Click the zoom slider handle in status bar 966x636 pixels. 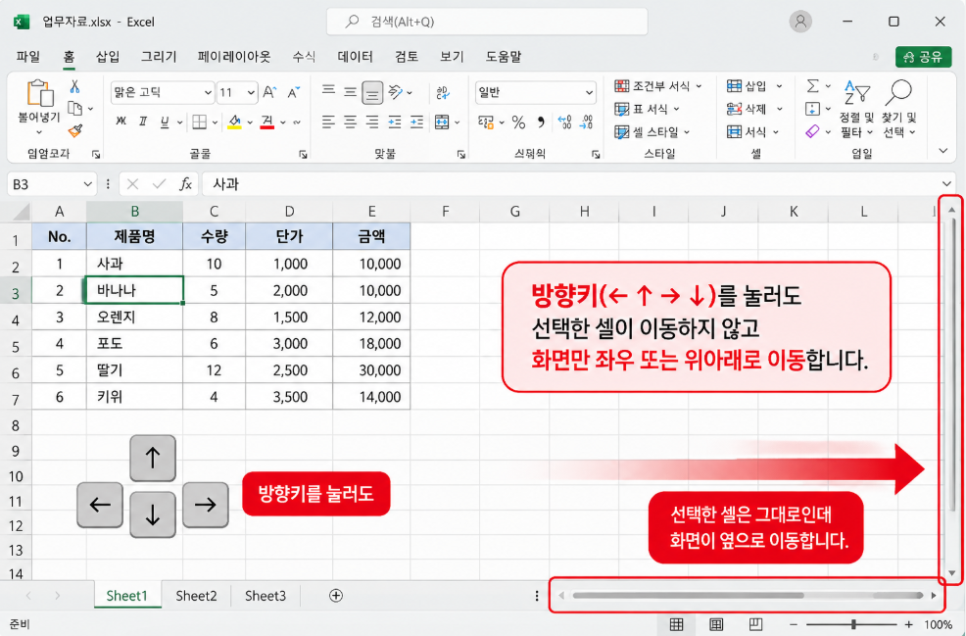853,624
